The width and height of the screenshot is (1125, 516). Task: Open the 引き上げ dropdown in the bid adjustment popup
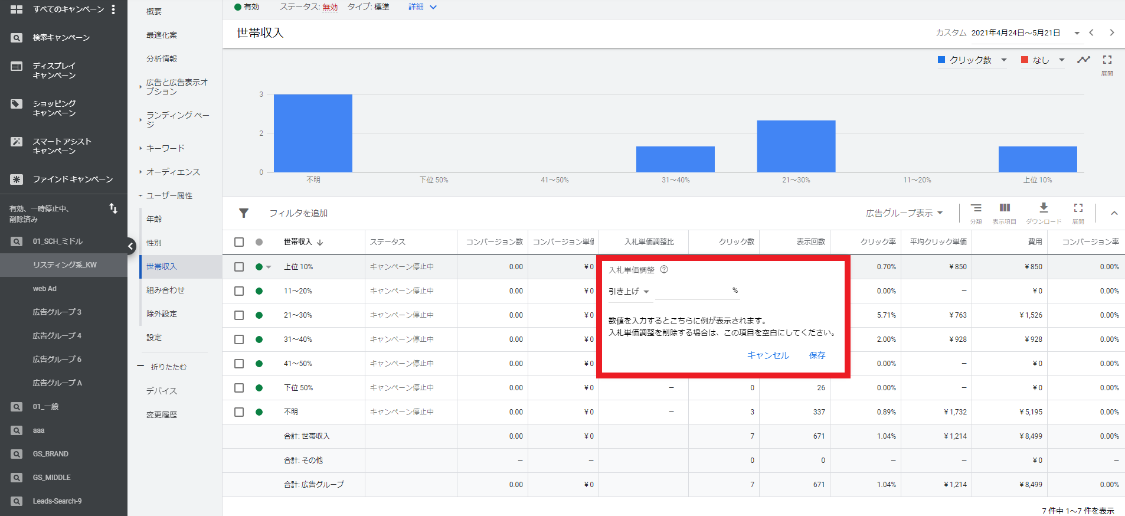629,292
